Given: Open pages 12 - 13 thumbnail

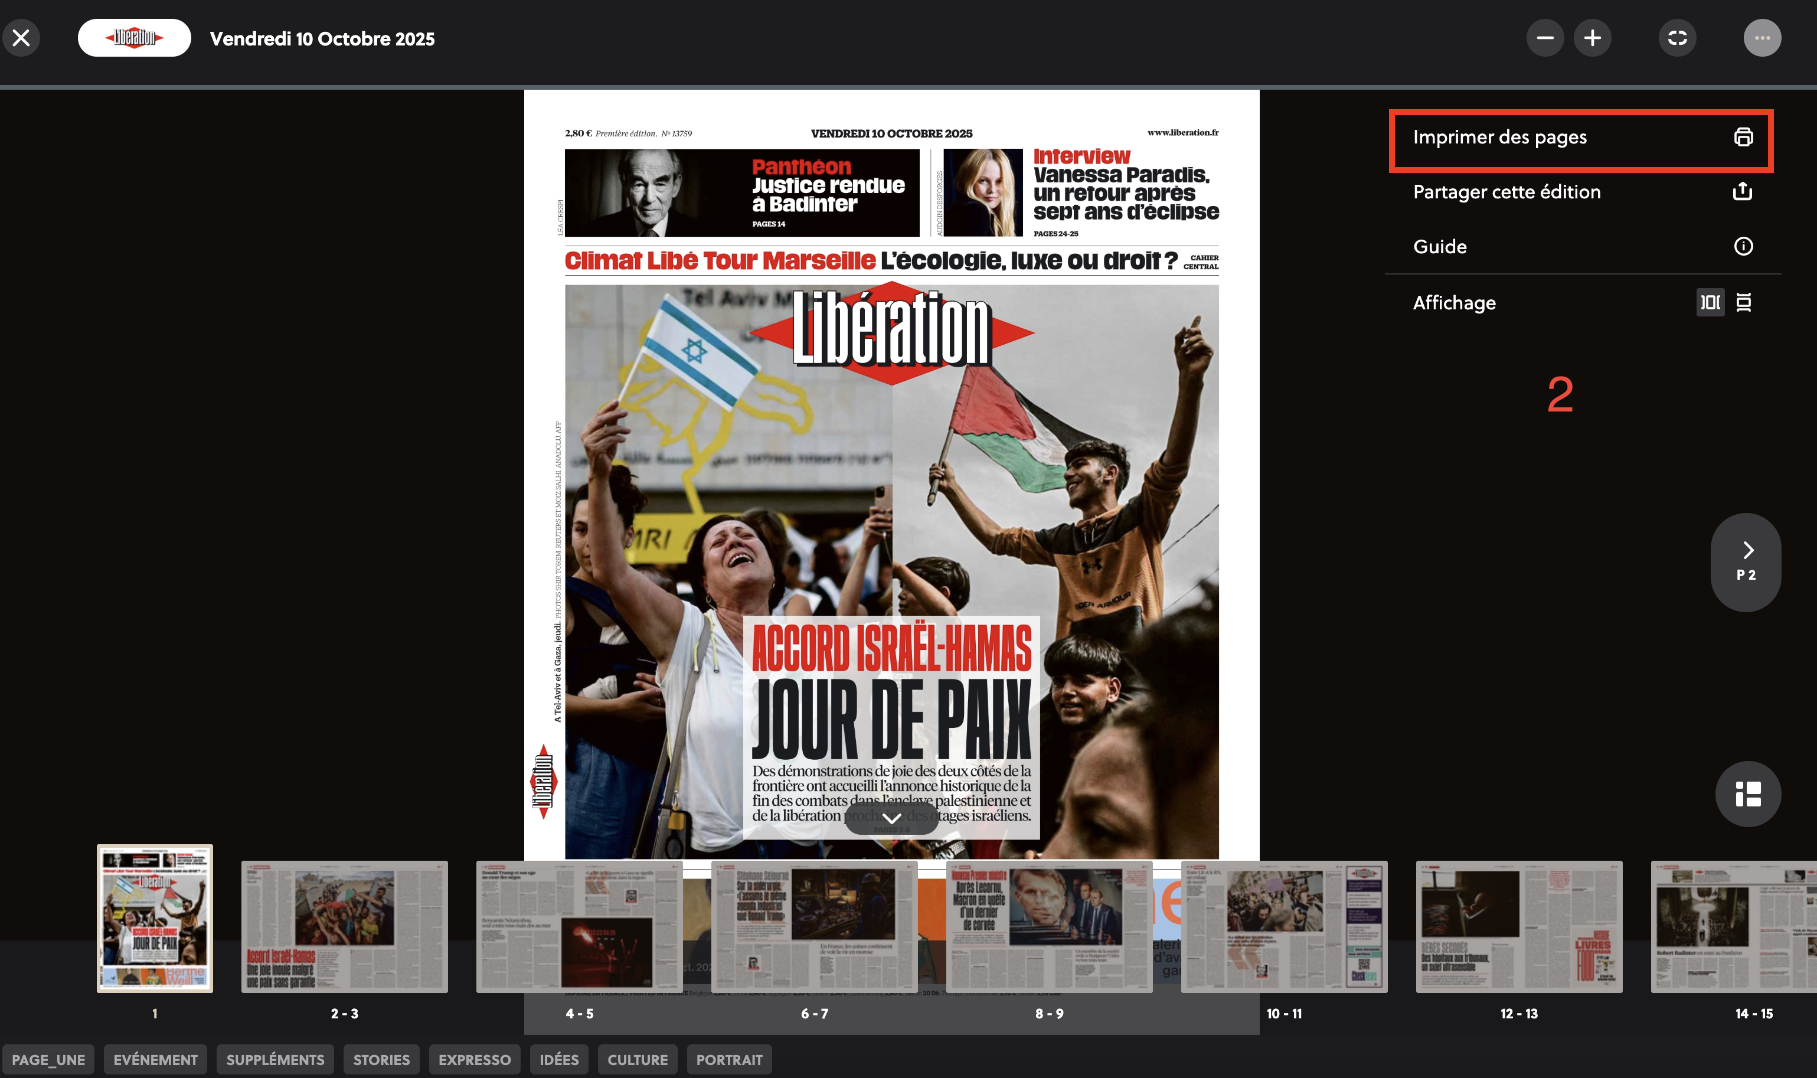Looking at the screenshot, I should point(1519,926).
